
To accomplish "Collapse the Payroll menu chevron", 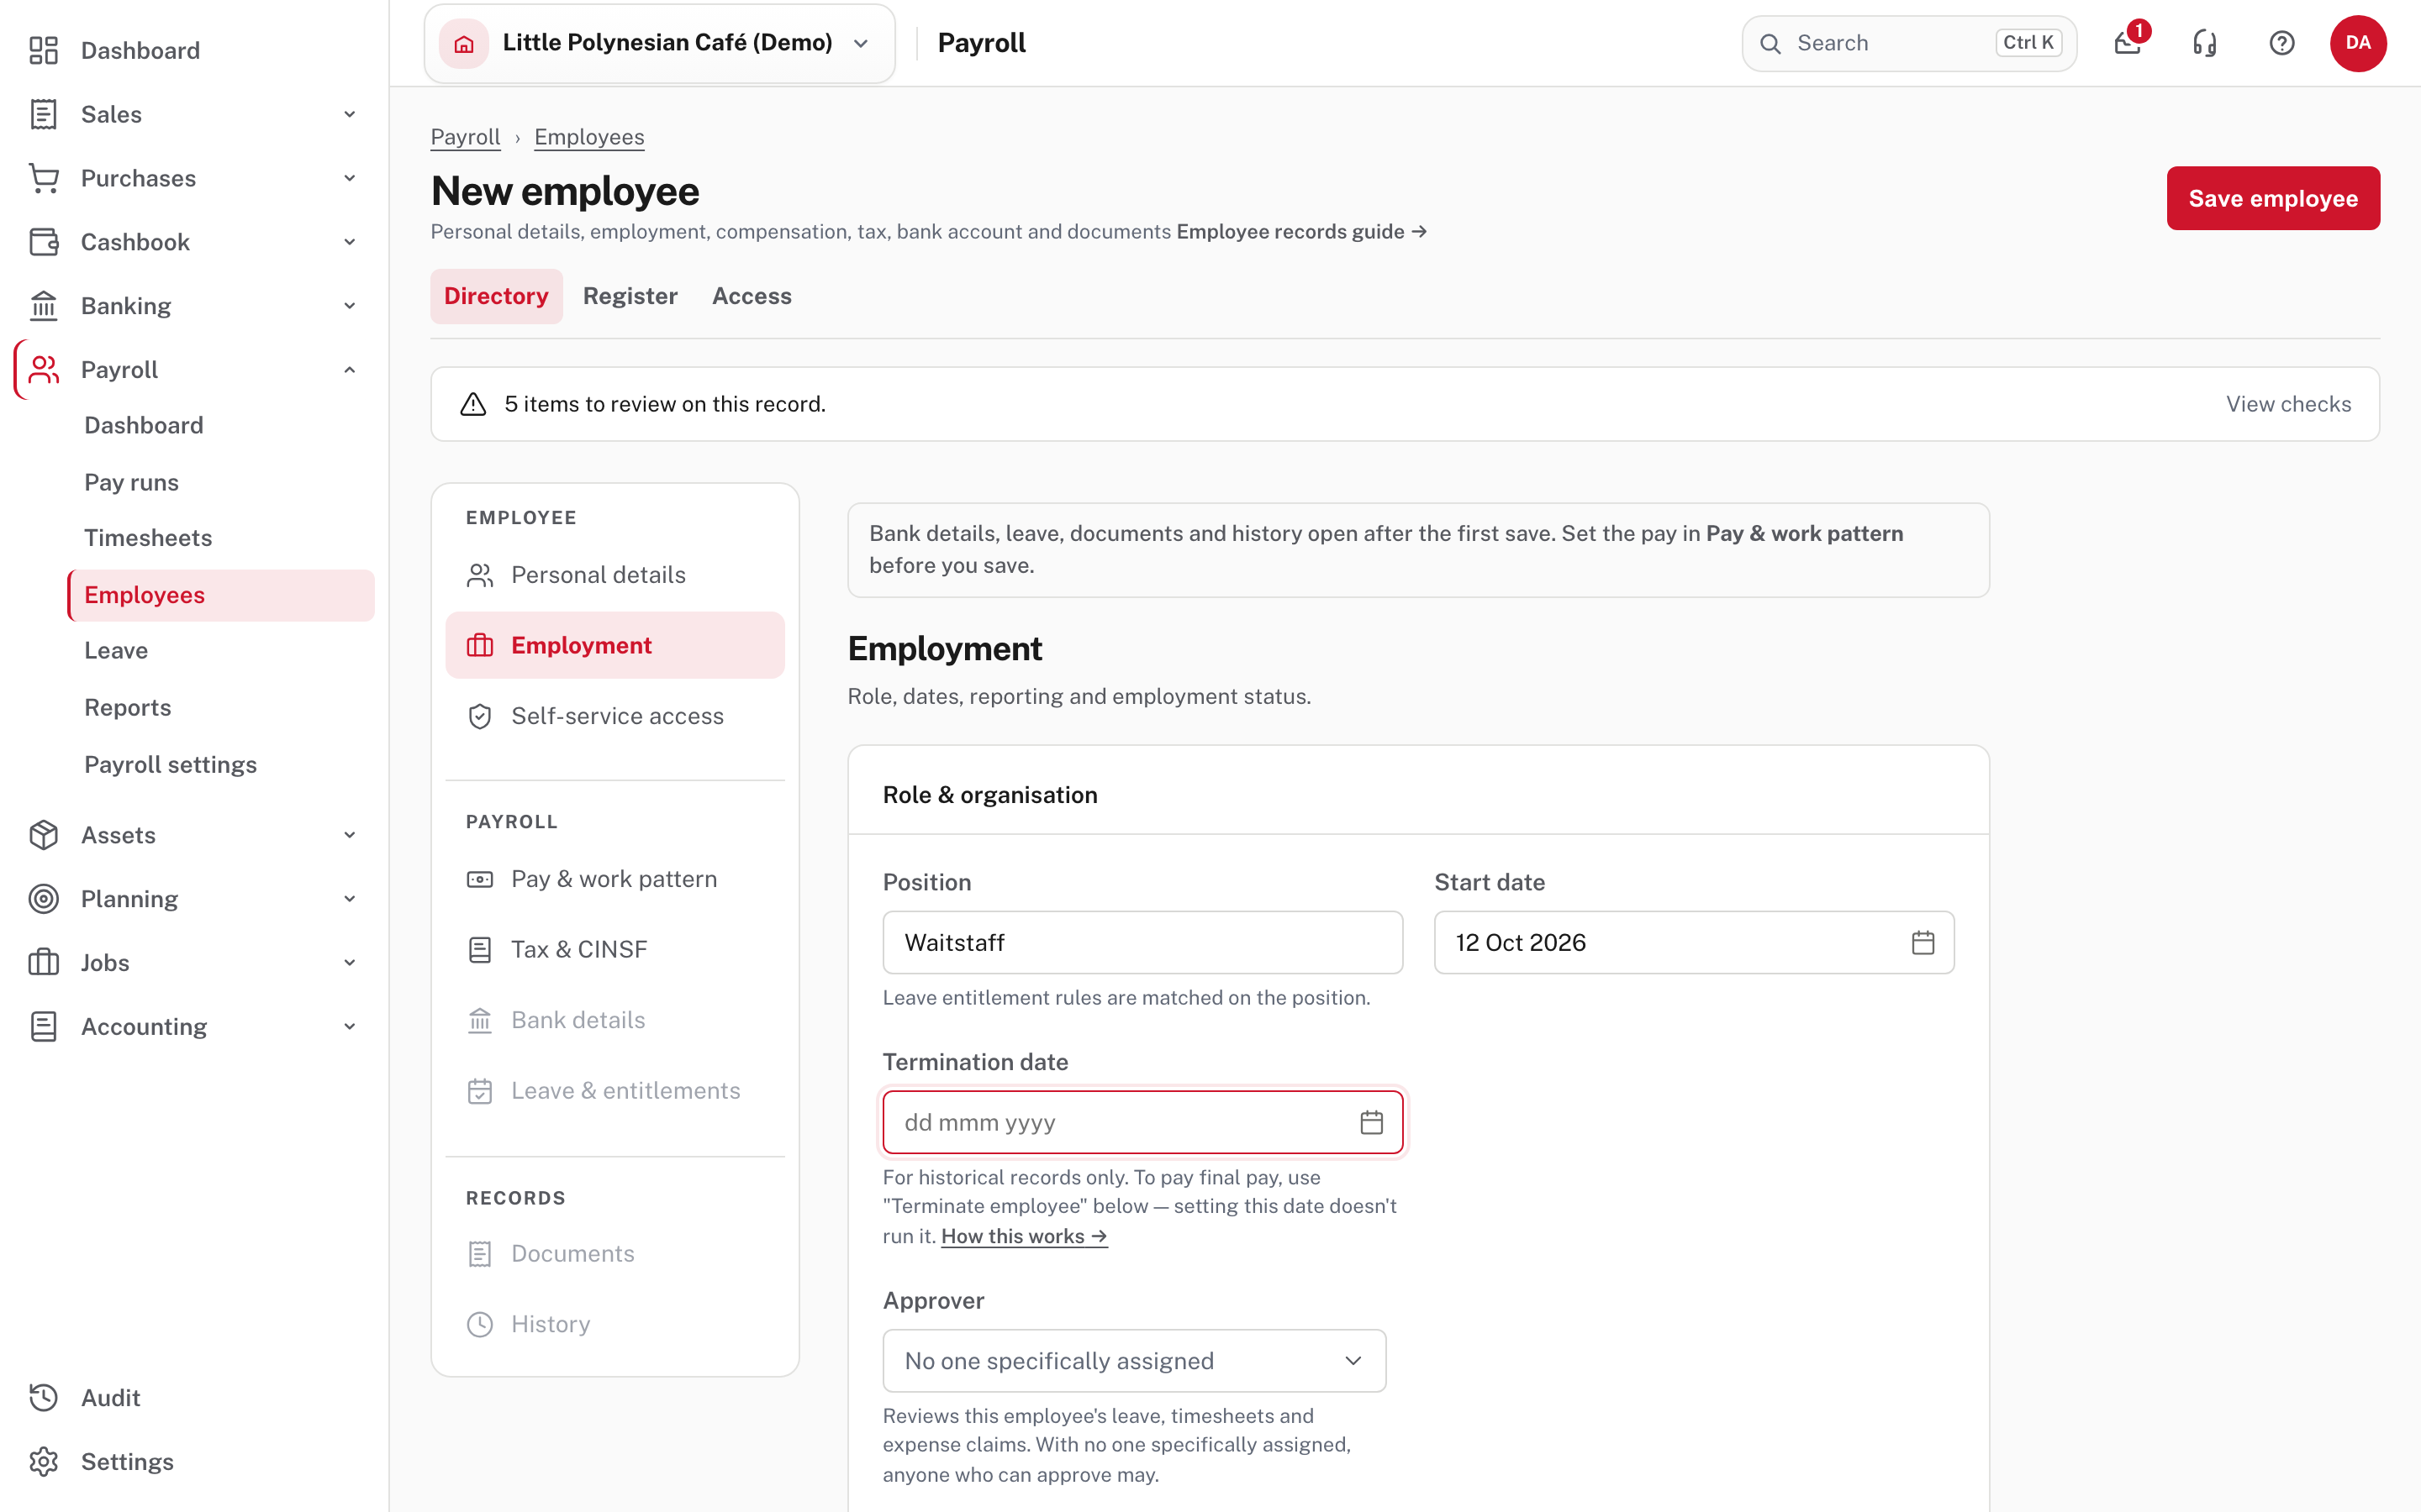I will [x=349, y=370].
